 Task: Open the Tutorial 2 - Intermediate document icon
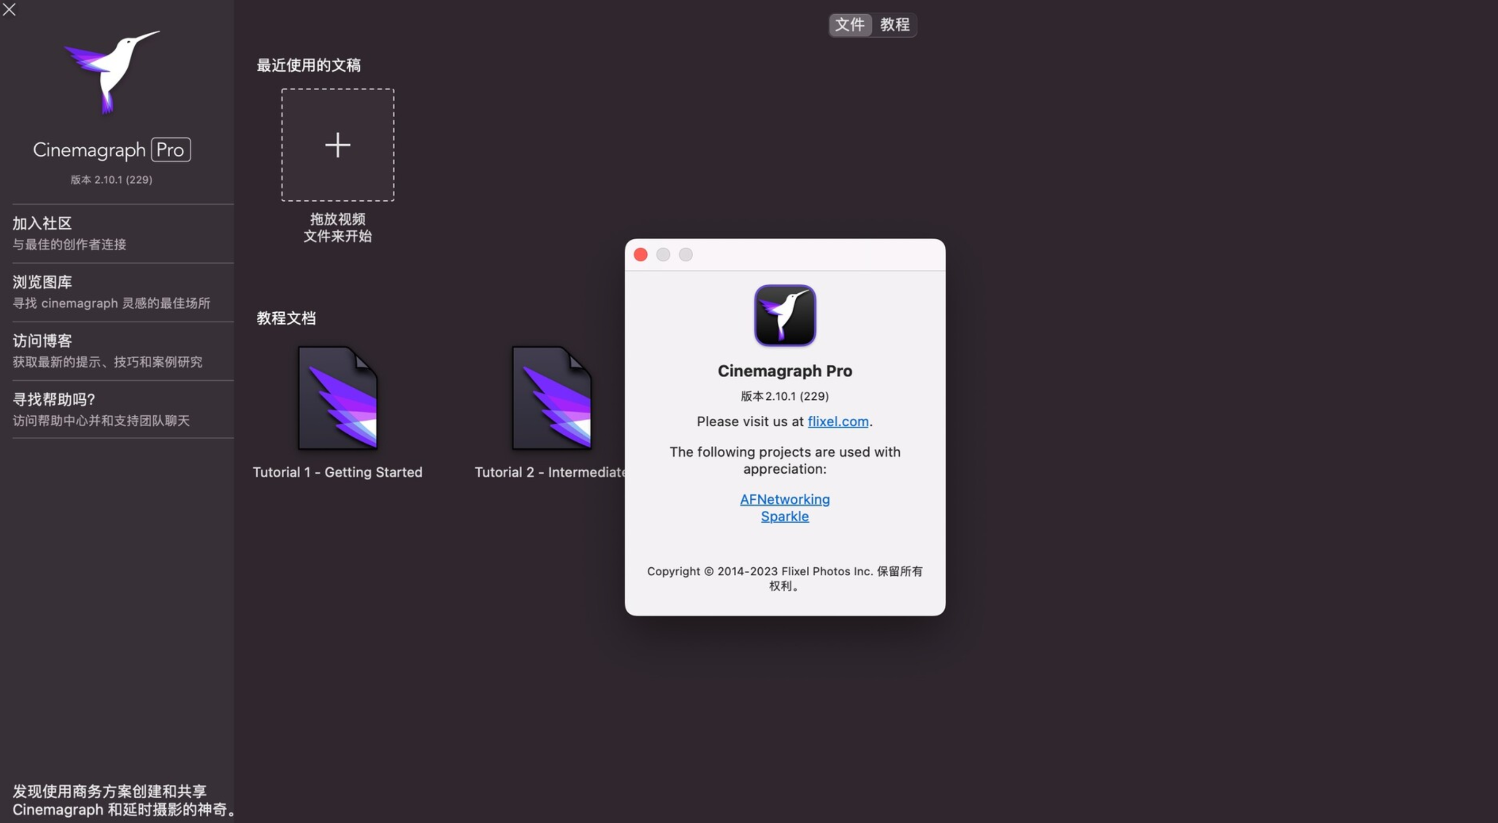[x=551, y=398]
